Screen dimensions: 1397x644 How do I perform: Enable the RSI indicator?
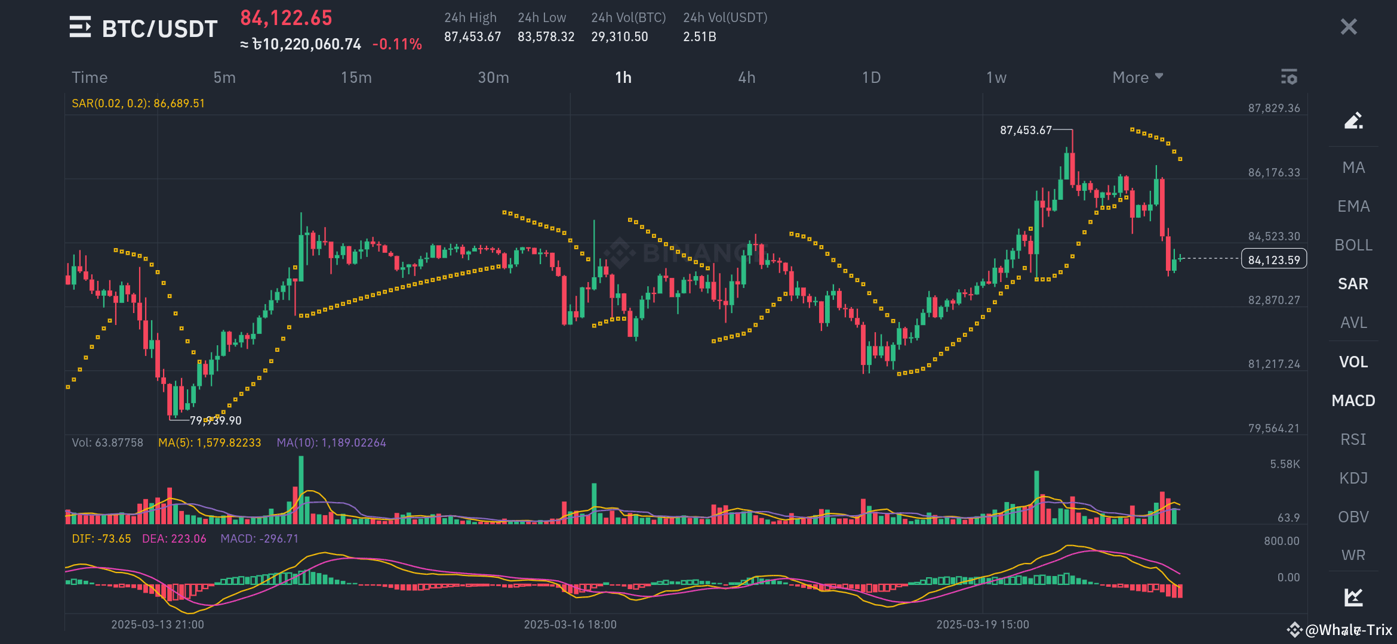[x=1354, y=439]
